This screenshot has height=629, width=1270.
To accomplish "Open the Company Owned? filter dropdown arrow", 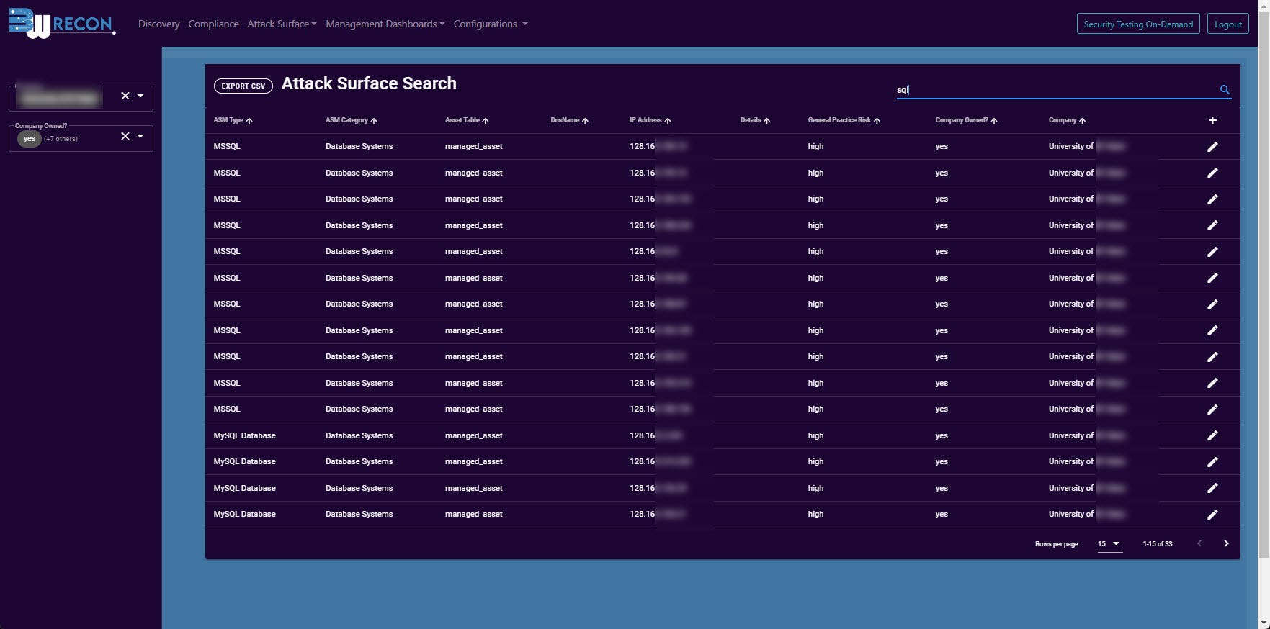I will click(x=140, y=136).
